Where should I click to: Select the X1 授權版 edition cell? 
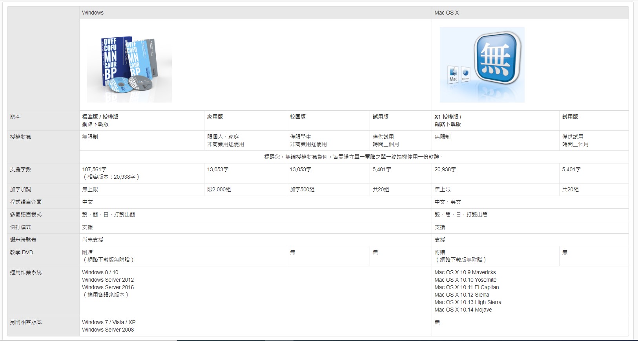[496, 120]
